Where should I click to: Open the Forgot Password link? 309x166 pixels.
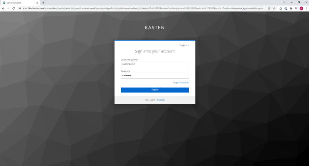point(181,83)
